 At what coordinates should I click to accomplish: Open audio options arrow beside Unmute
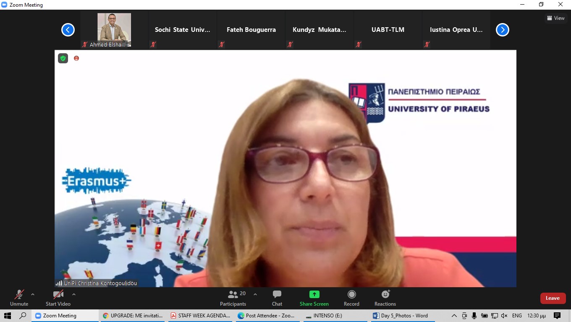tap(33, 294)
